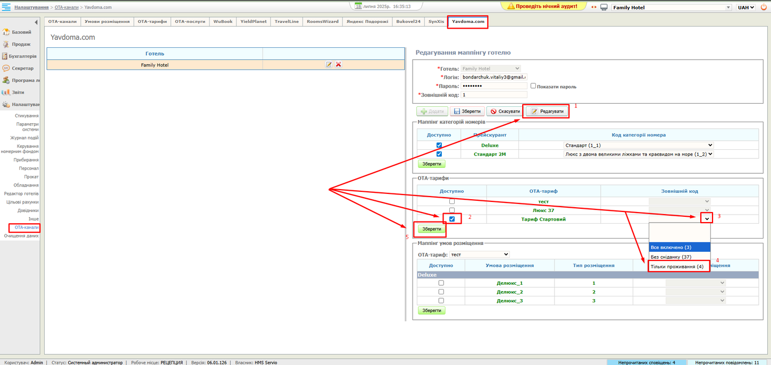Screen dimensions: 771x365
Task: Click the Логін input field
Action: [x=493, y=77]
